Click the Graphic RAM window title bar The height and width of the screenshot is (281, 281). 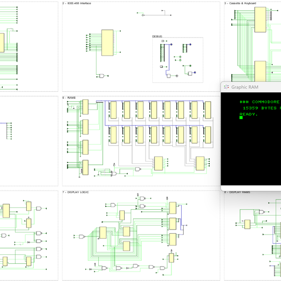tap(253, 87)
